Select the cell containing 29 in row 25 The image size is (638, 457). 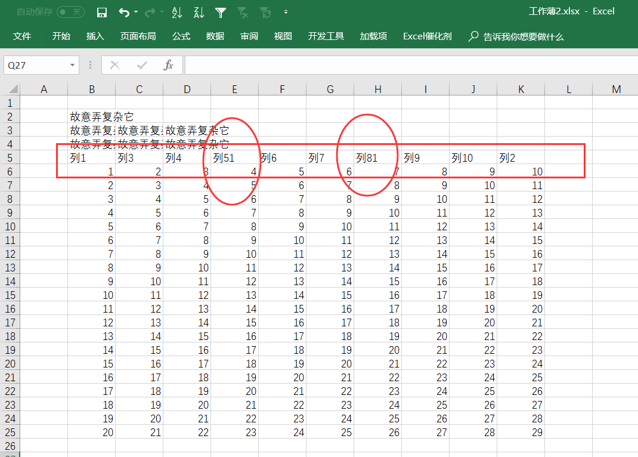[521, 432]
